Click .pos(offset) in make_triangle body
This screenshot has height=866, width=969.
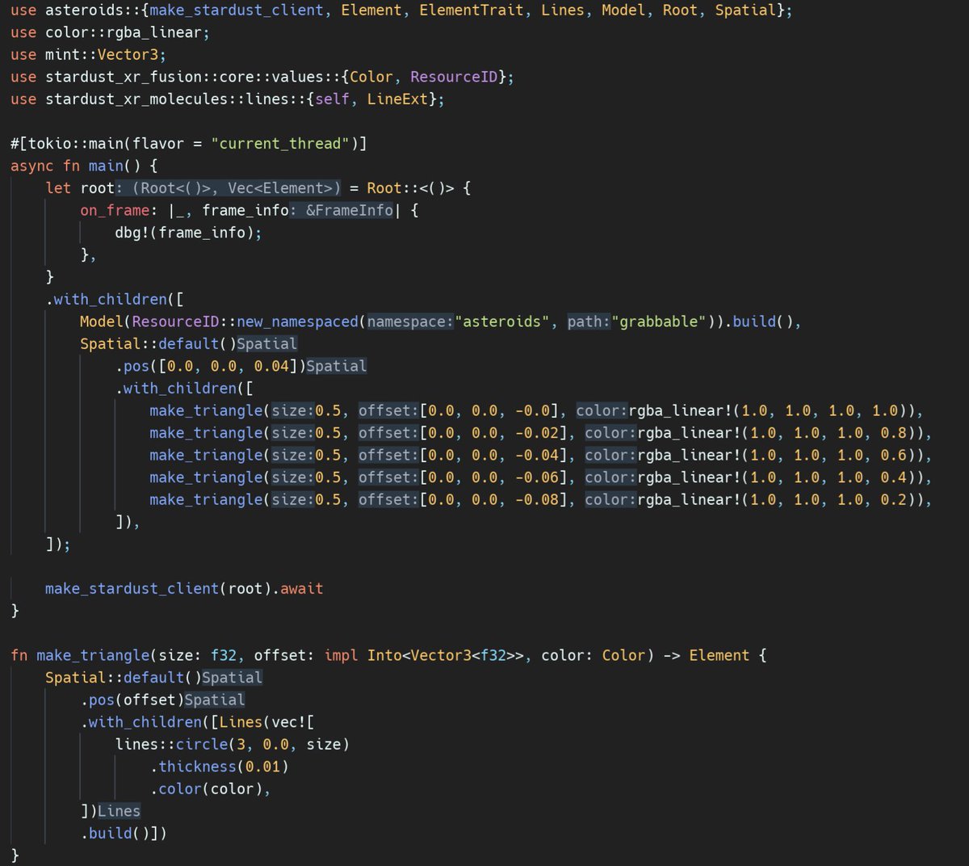[x=132, y=700]
